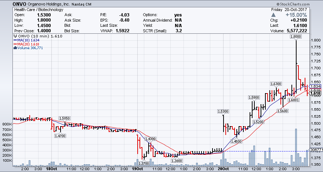
Task: Click the price bar icon beside ONVO (10 min)
Action: tap(15, 37)
